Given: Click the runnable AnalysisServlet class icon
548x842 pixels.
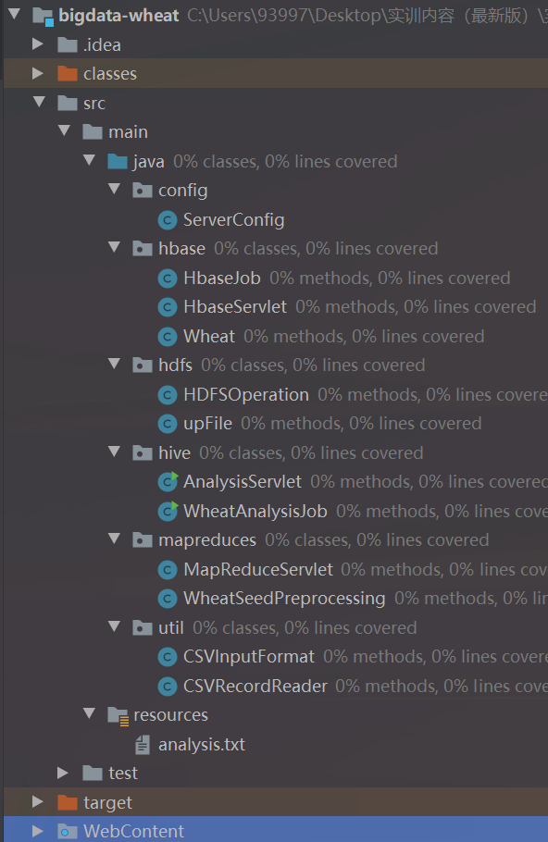Looking at the screenshot, I should [168, 482].
